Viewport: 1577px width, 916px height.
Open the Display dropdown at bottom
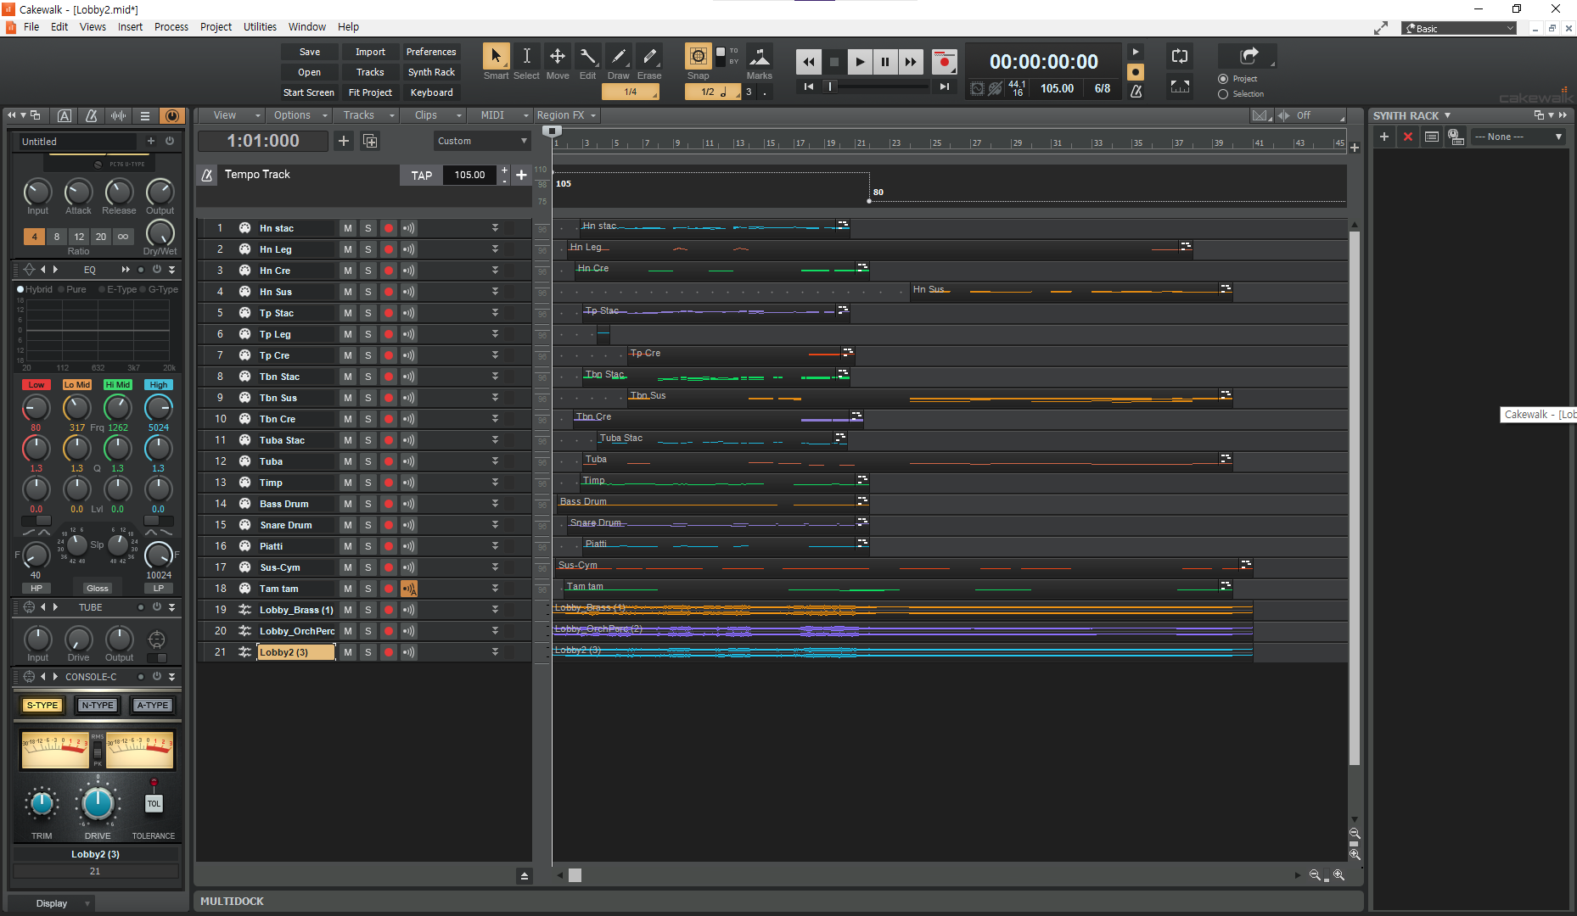[52, 903]
